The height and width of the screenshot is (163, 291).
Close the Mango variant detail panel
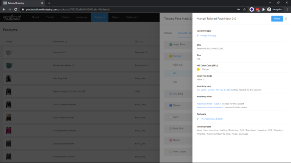286,18
